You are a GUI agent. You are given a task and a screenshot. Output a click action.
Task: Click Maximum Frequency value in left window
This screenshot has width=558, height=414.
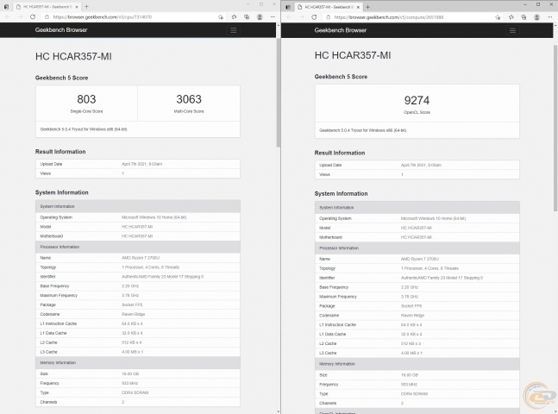pyautogui.click(x=130, y=296)
